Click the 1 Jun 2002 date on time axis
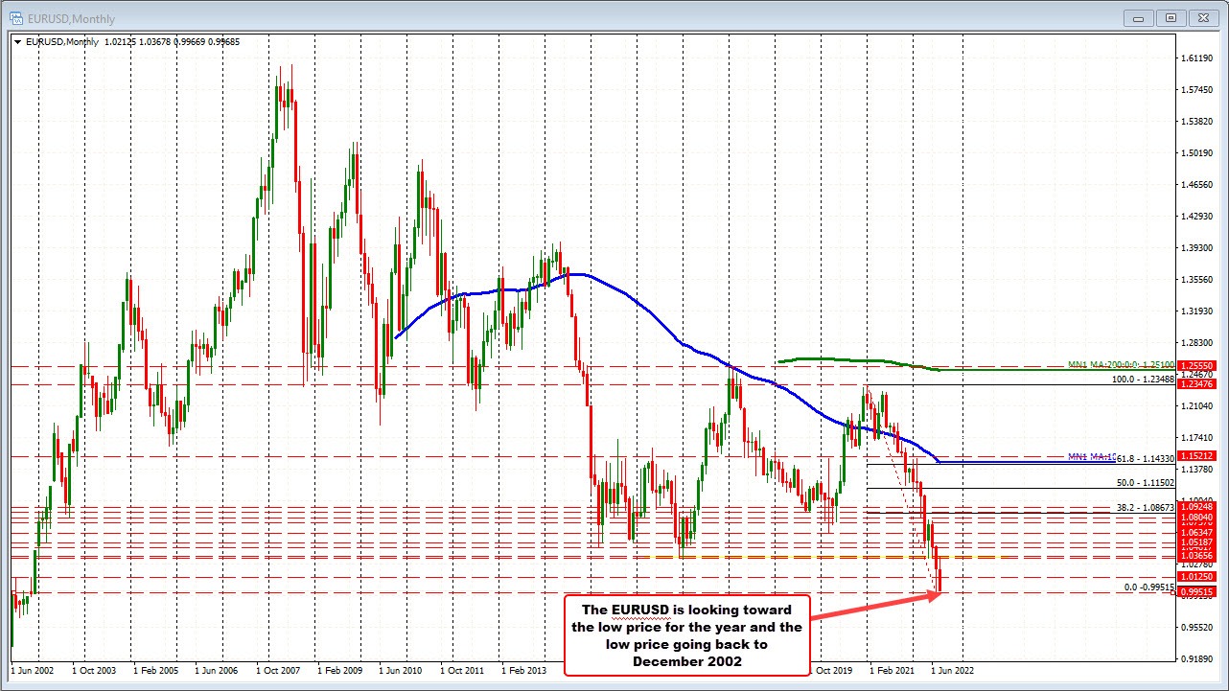Screen dimensions: 1229x691 [x=34, y=671]
